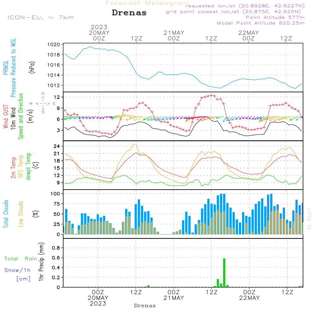This screenshot has width=316, height=316.
Task: Click the bold 'Drenas' heading at top
Action: pos(129,13)
